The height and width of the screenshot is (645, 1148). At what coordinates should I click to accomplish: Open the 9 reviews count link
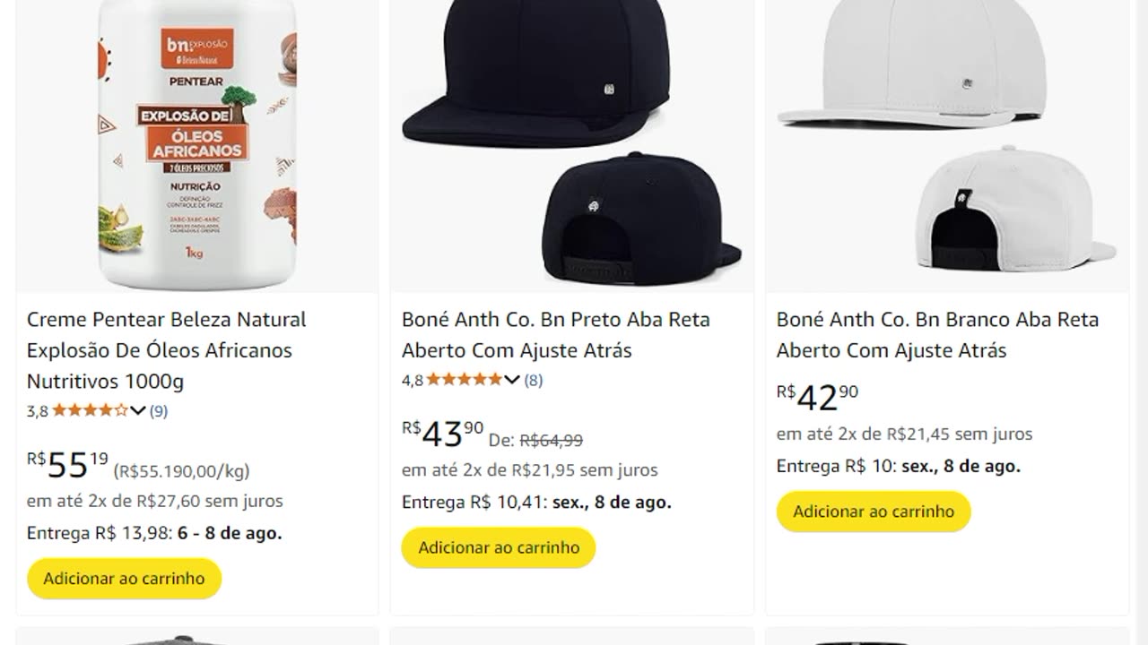point(159,411)
